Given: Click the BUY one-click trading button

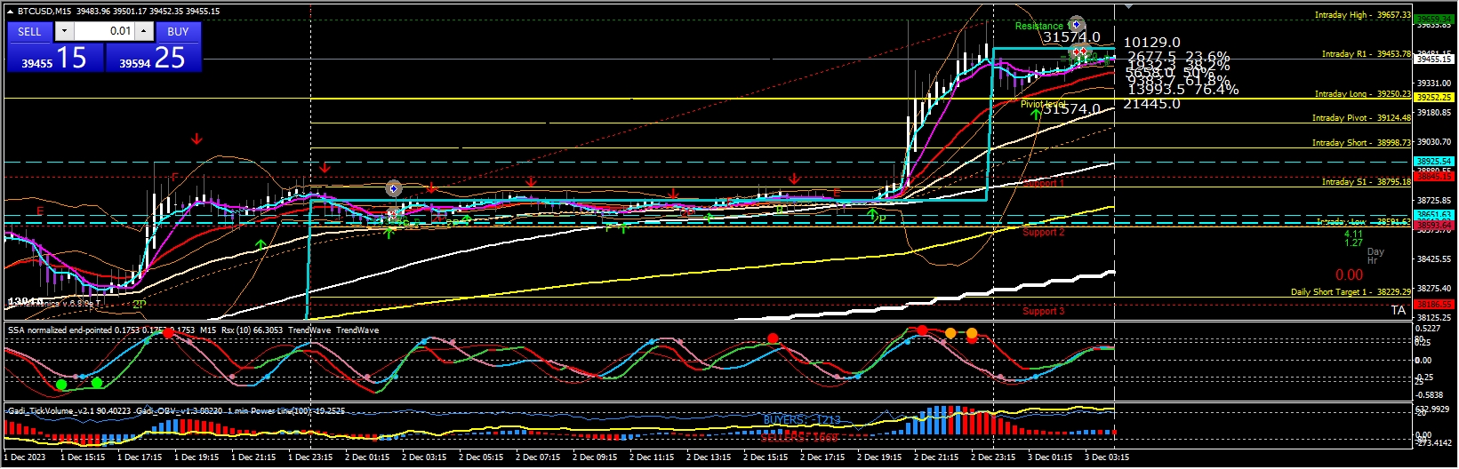Looking at the screenshot, I should coord(178,31).
